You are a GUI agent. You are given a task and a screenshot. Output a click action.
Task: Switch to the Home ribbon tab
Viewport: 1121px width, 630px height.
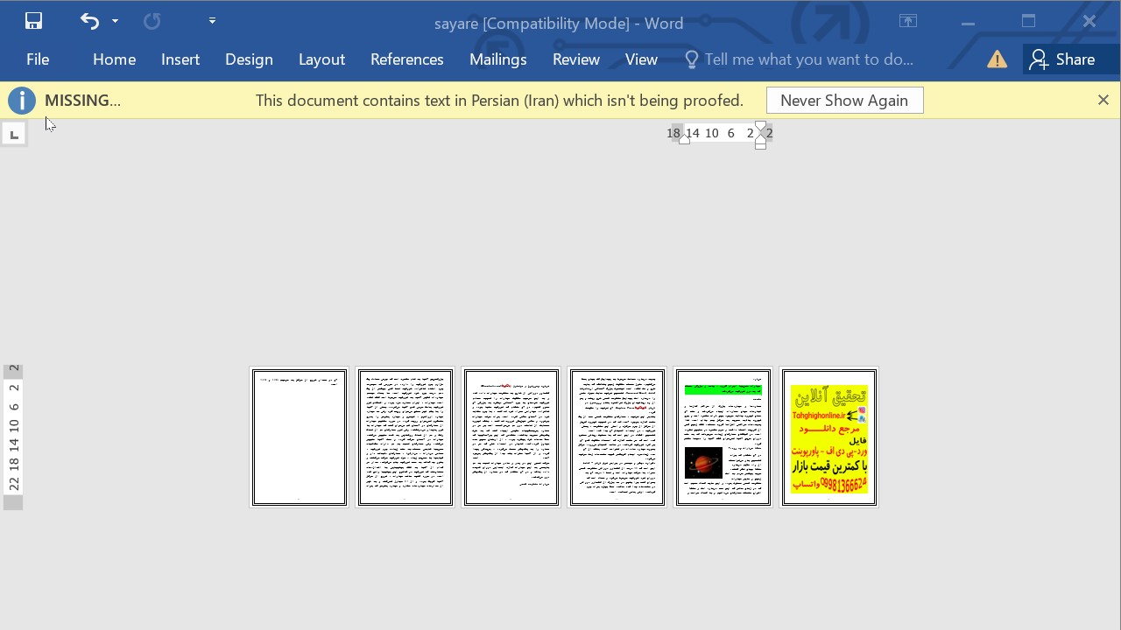114,59
